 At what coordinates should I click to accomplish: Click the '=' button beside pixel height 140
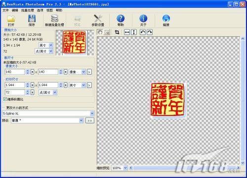66,72
